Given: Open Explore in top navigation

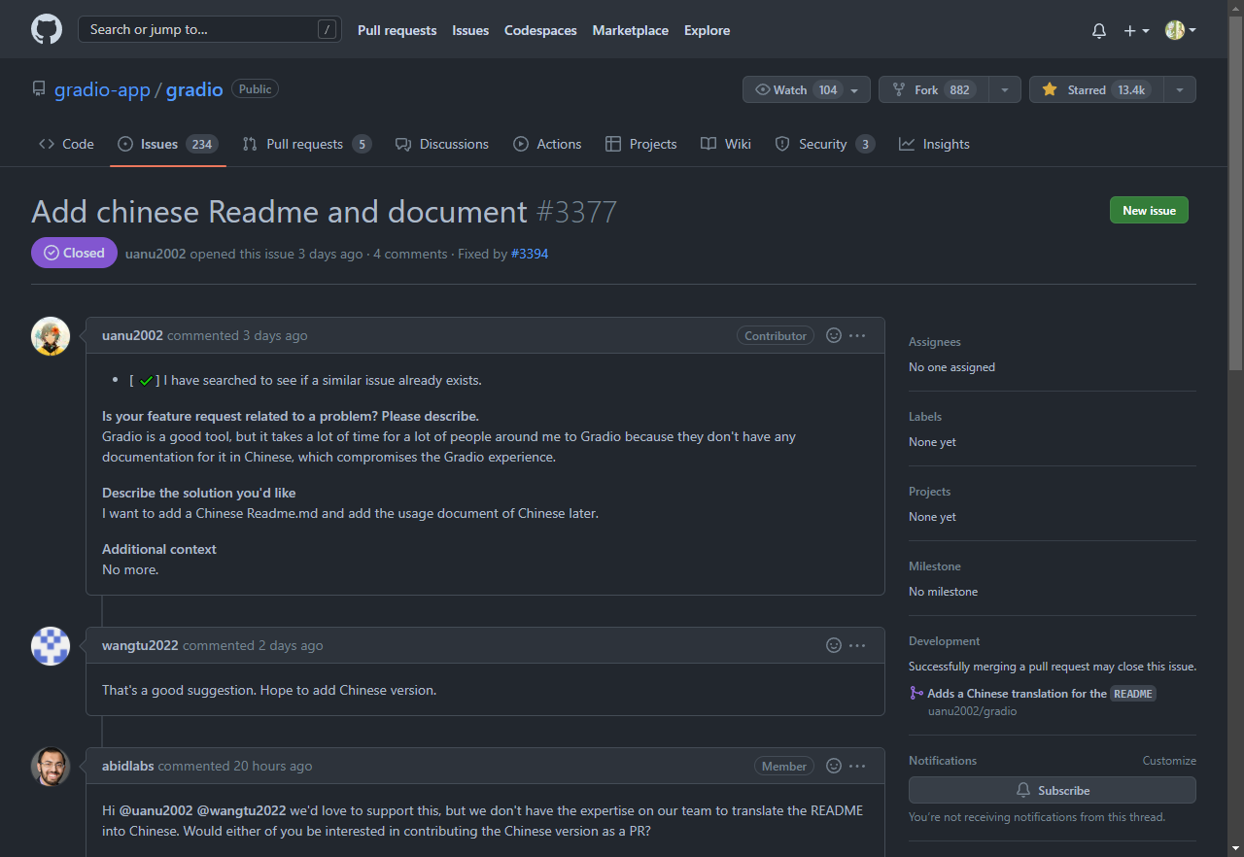Looking at the screenshot, I should (x=707, y=30).
